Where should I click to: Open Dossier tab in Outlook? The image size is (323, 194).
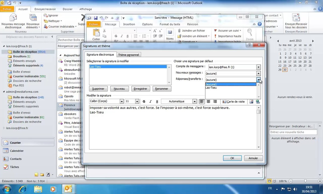(x=68, y=9)
